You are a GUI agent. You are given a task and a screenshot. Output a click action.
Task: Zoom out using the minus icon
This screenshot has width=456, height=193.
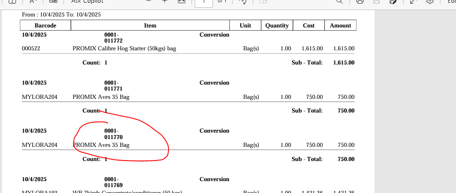(x=148, y=2)
